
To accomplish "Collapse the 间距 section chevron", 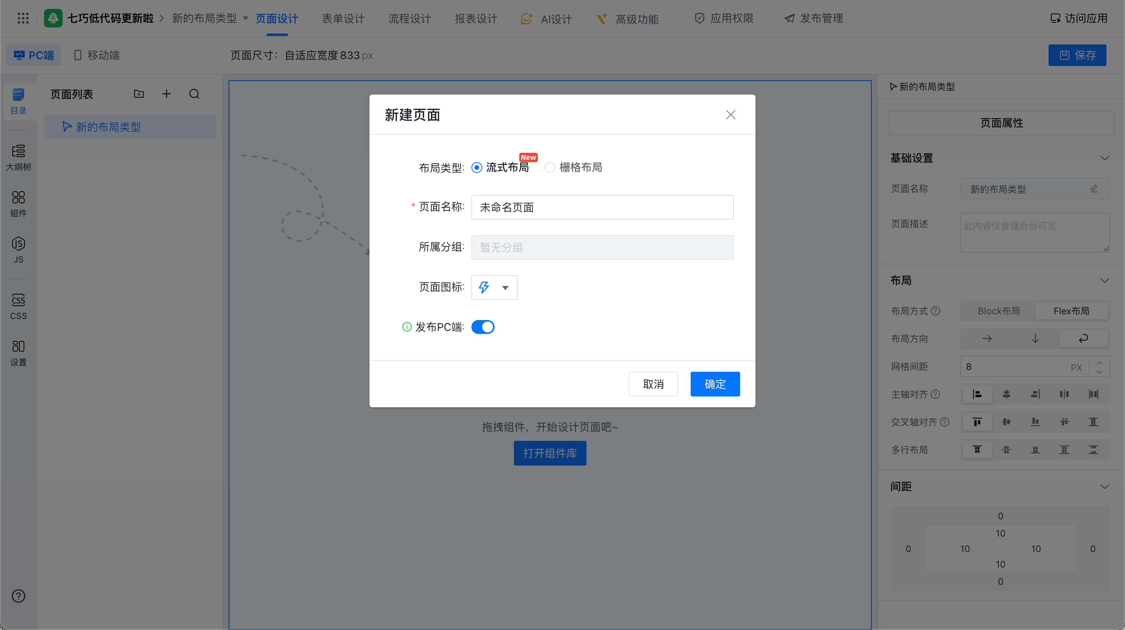I will tap(1105, 487).
